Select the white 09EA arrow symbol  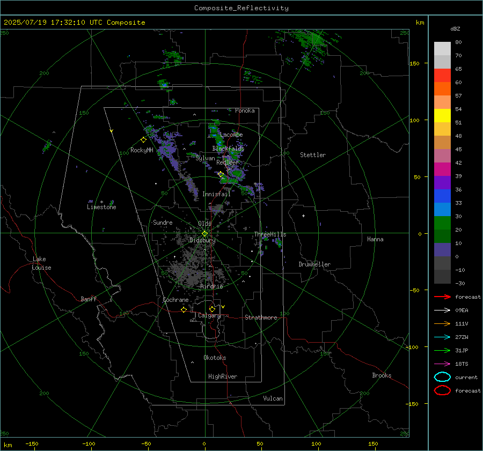(442, 310)
